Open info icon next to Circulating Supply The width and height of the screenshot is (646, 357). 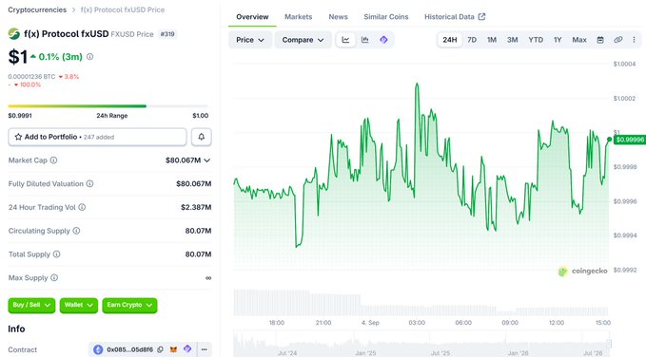(76, 231)
